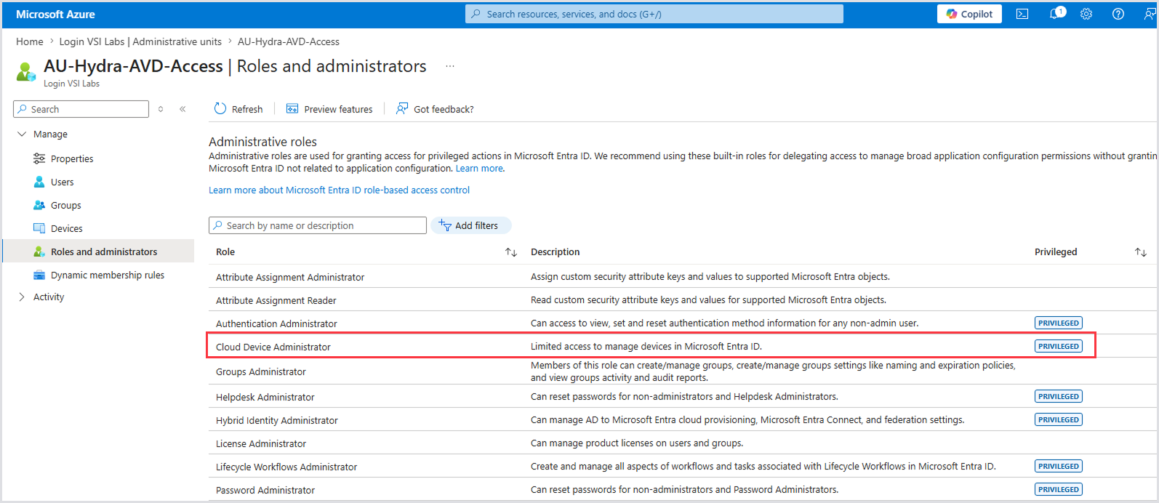The image size is (1159, 503).
Task: Toggle the sidebar expand/collapse arrows
Action: click(161, 109)
